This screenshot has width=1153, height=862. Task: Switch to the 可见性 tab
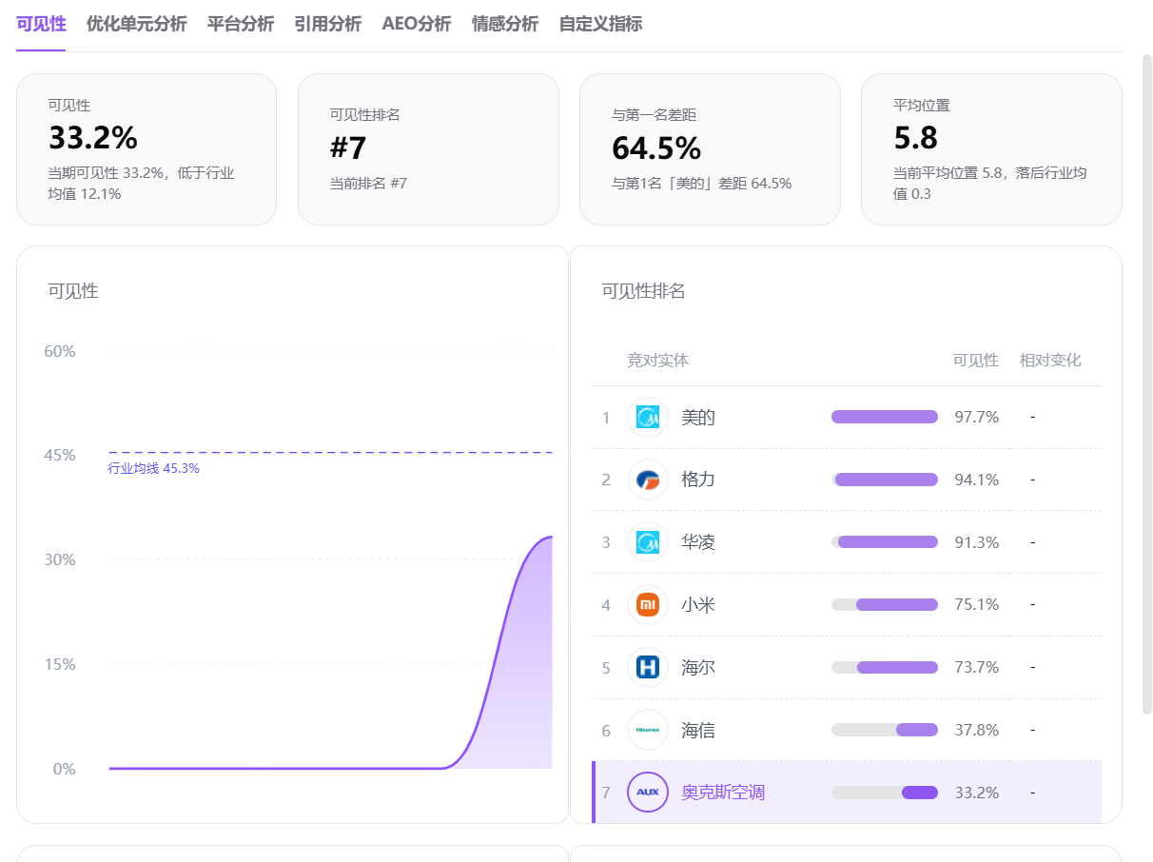coord(41,24)
